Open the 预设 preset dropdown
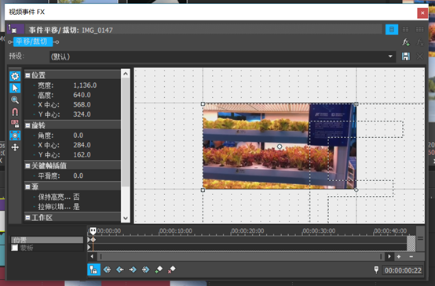This screenshot has width=435, height=286. (390, 56)
